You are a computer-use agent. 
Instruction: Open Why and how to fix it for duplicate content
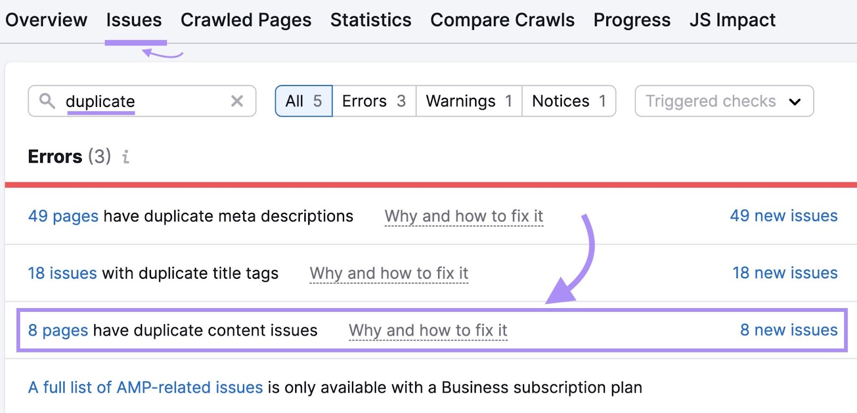[x=427, y=330]
